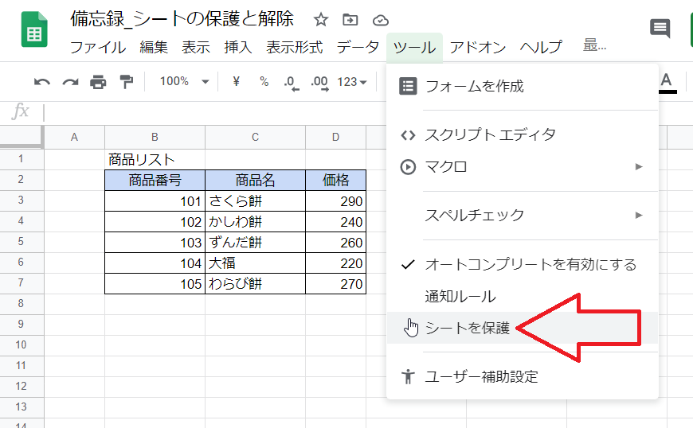The height and width of the screenshot is (428, 693).
Task: Select the paint format roller
Action: (x=127, y=82)
